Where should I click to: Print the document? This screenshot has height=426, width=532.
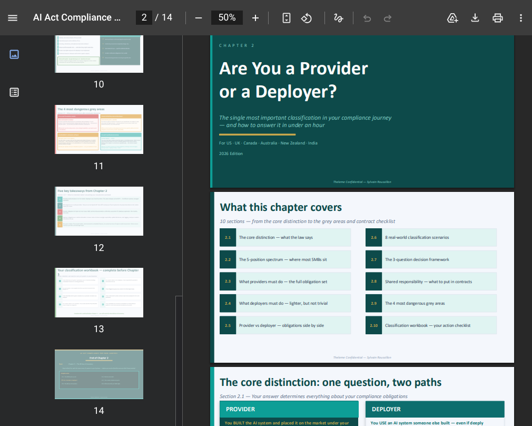click(498, 18)
